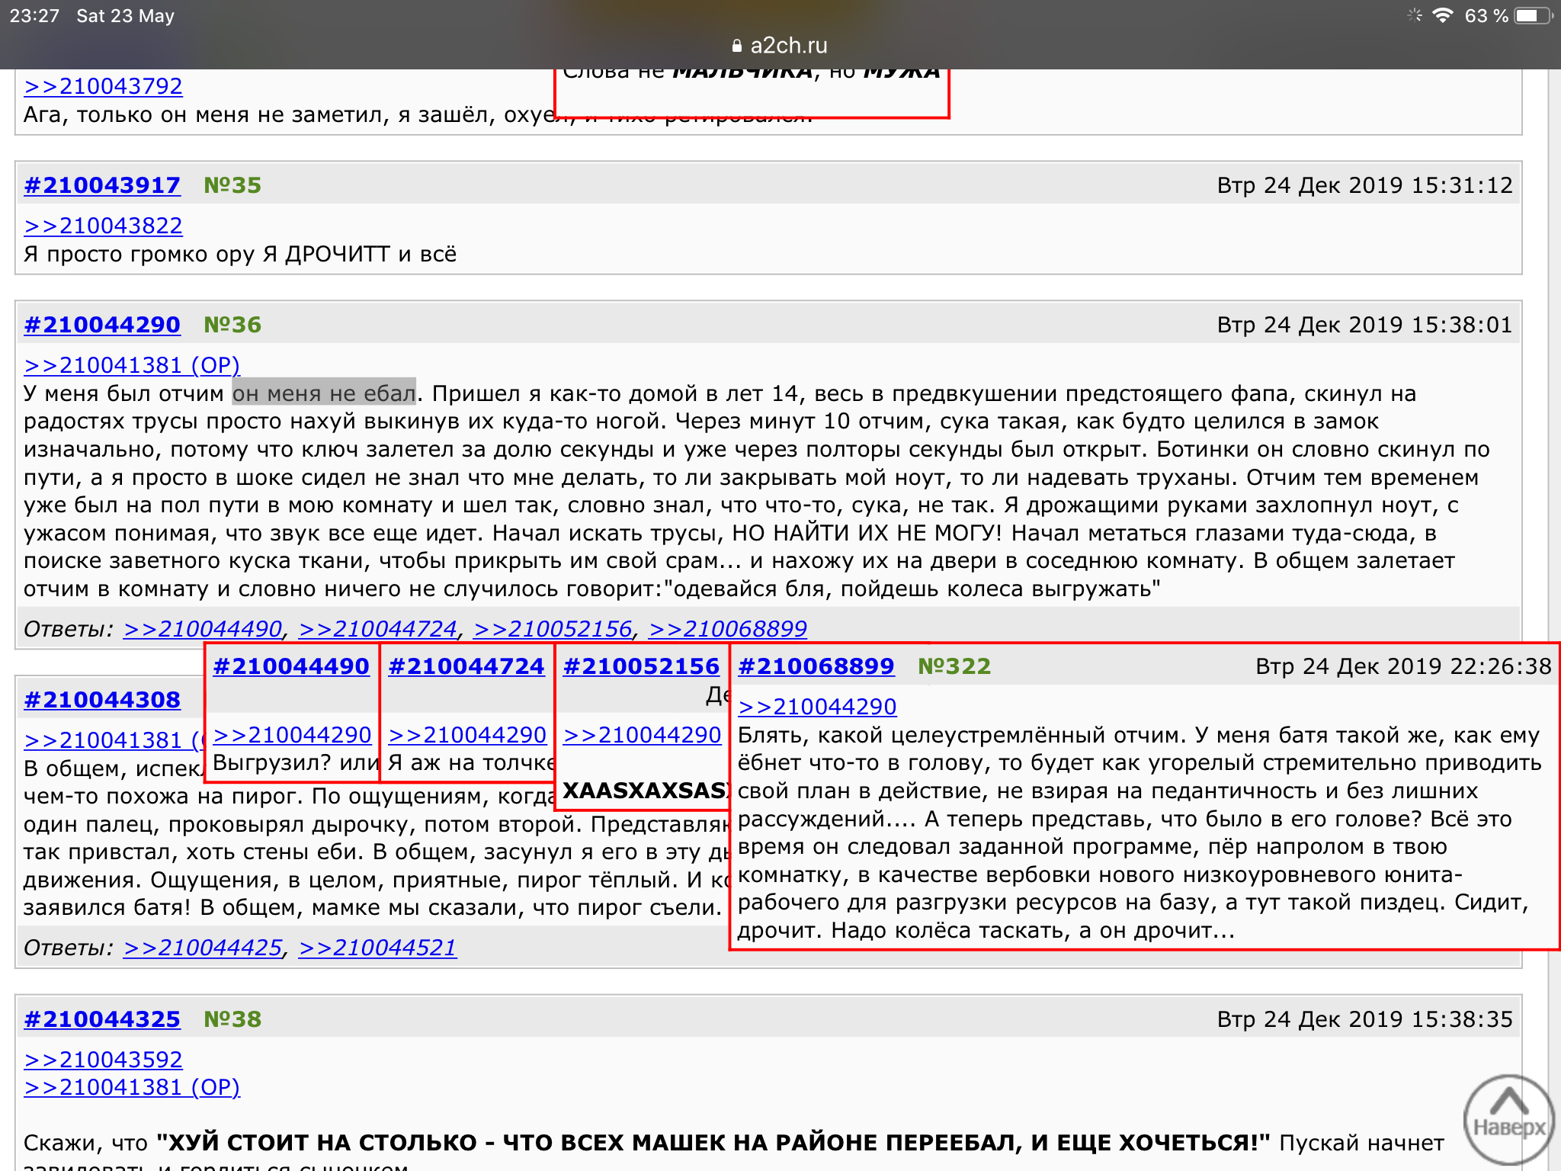Tap the battery icon in status bar
The image size is (1561, 1171).
point(1533,16)
